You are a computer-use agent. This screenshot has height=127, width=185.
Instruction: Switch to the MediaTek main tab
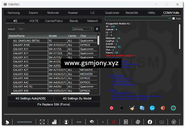(132, 13)
